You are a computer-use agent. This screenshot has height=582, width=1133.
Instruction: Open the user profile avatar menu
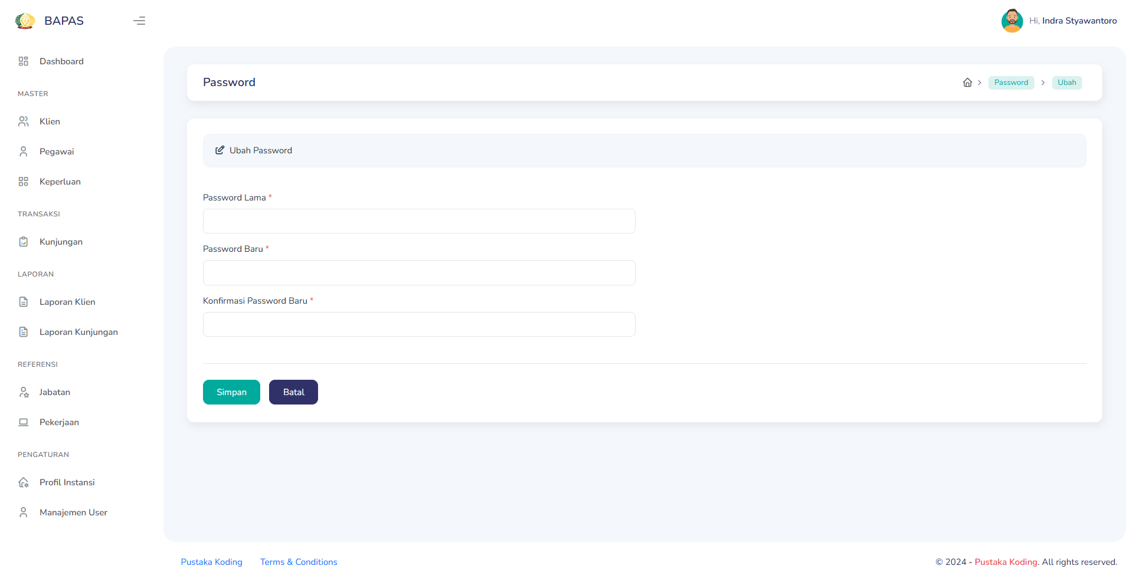tap(1012, 21)
